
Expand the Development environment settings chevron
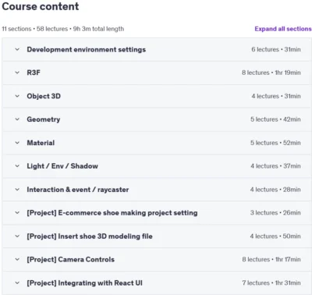[x=17, y=49]
